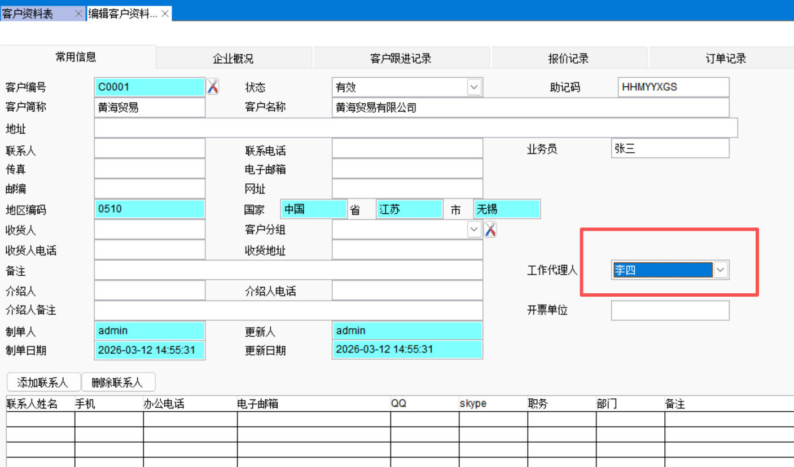Select the 开票单位 input field
Screen dimensions: 794x467
(x=670, y=310)
